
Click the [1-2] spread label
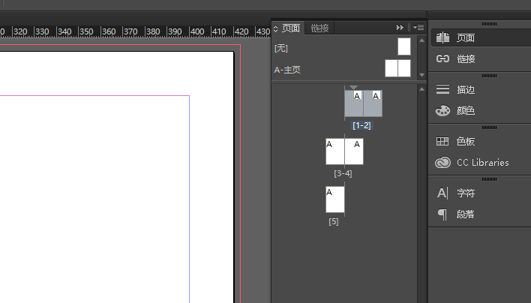tap(361, 125)
